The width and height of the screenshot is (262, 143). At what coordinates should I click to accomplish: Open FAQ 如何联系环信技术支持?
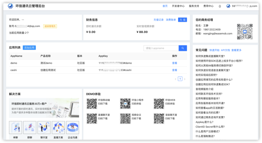[x=209, y=94]
